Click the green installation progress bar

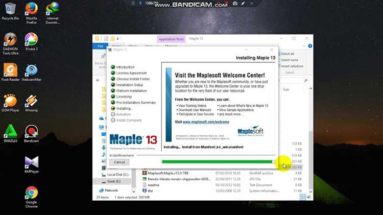[x=217, y=161]
